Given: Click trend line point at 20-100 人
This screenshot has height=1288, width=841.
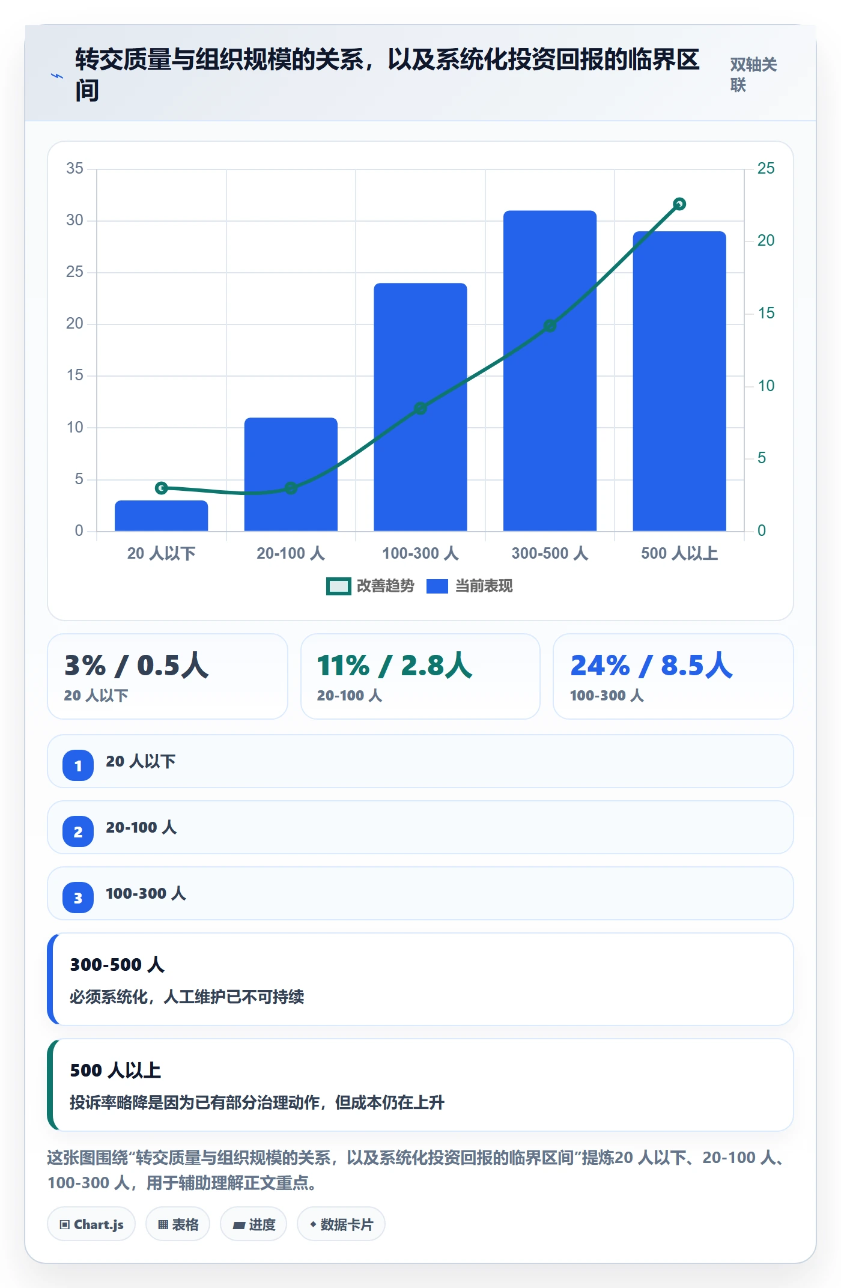Looking at the screenshot, I should point(291,488).
